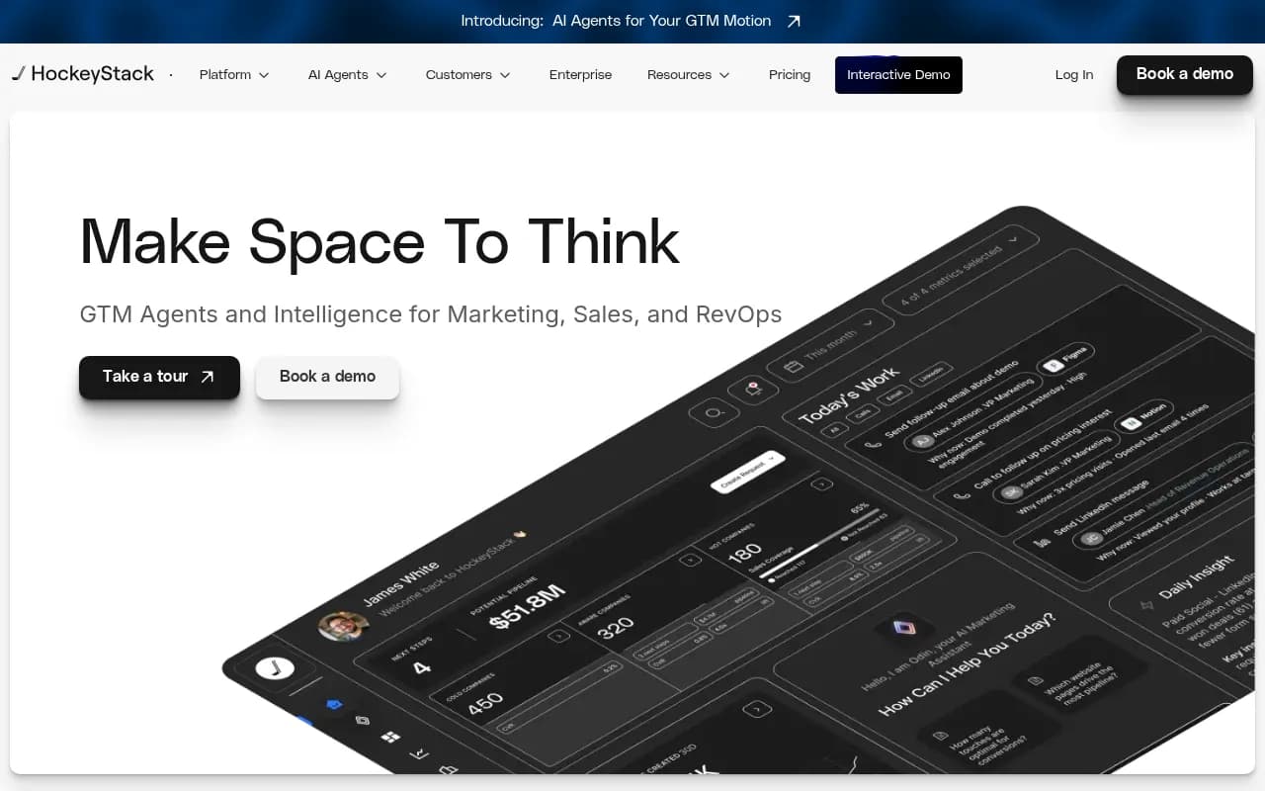The height and width of the screenshot is (791, 1265).
Task: Click James White's profile avatar
Action: 341,625
